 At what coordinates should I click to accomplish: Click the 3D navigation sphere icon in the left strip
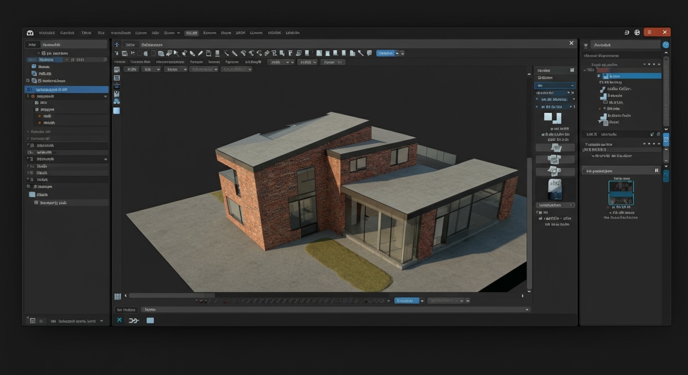117,101
